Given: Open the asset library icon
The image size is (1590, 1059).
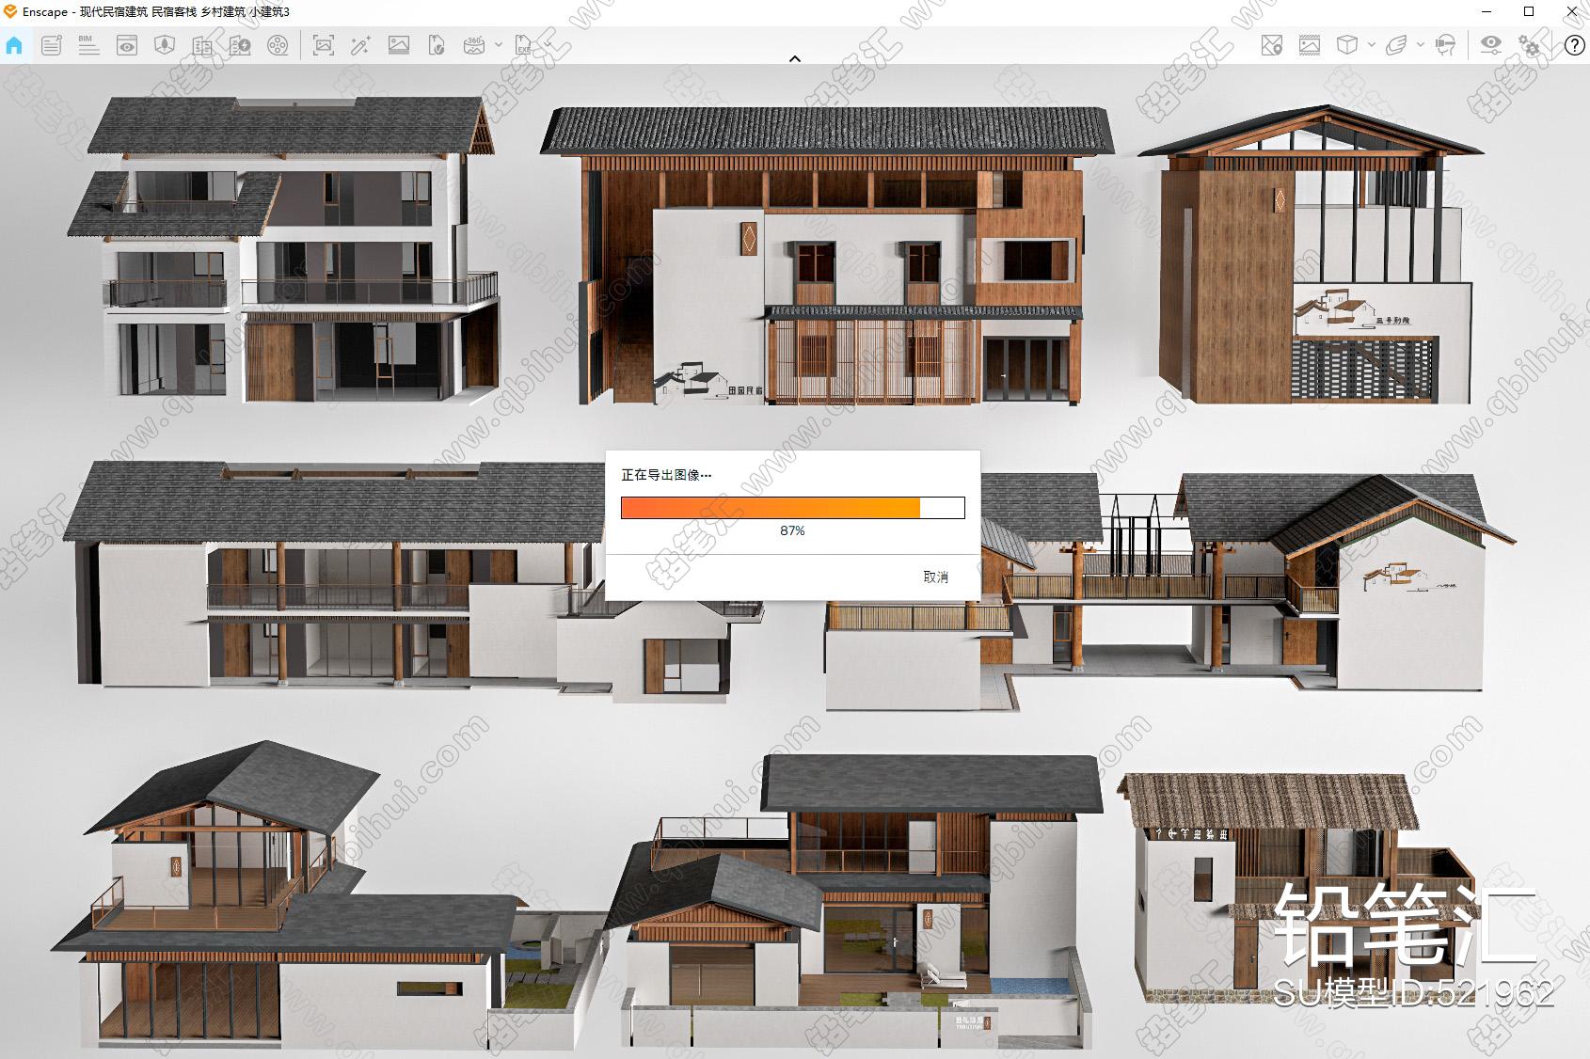Looking at the screenshot, I should (x=202, y=45).
